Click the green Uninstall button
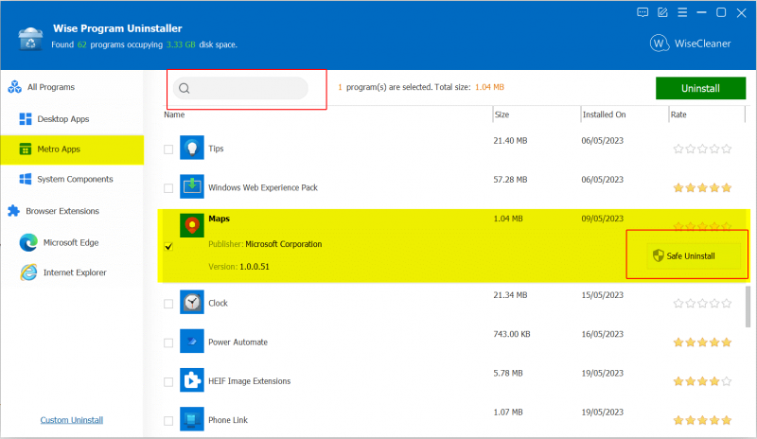Screen dimensions: 757x439 point(700,88)
